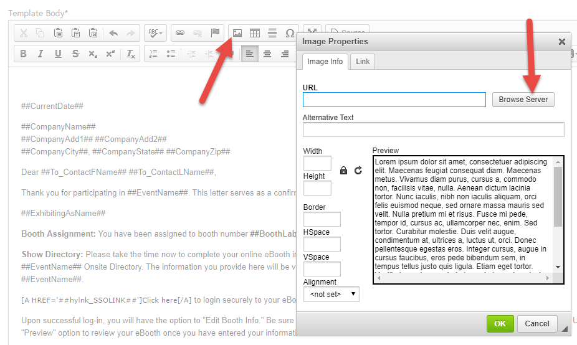This screenshot has height=345, width=577.
Task: Open the special character (Omega) picker
Action: coord(290,33)
